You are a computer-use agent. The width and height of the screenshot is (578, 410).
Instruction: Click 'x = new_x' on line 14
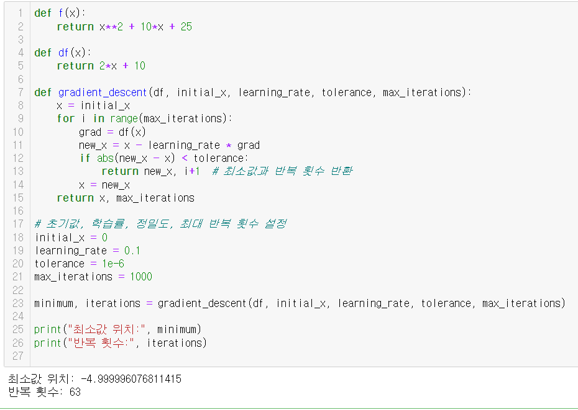104,185
